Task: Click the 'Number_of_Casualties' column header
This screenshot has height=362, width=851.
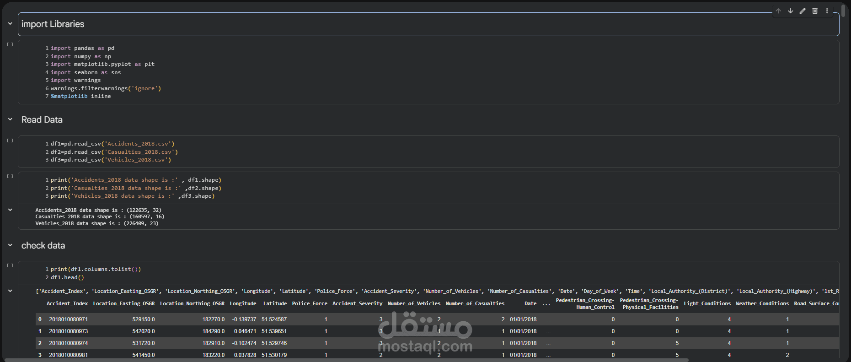Action: [x=475, y=303]
